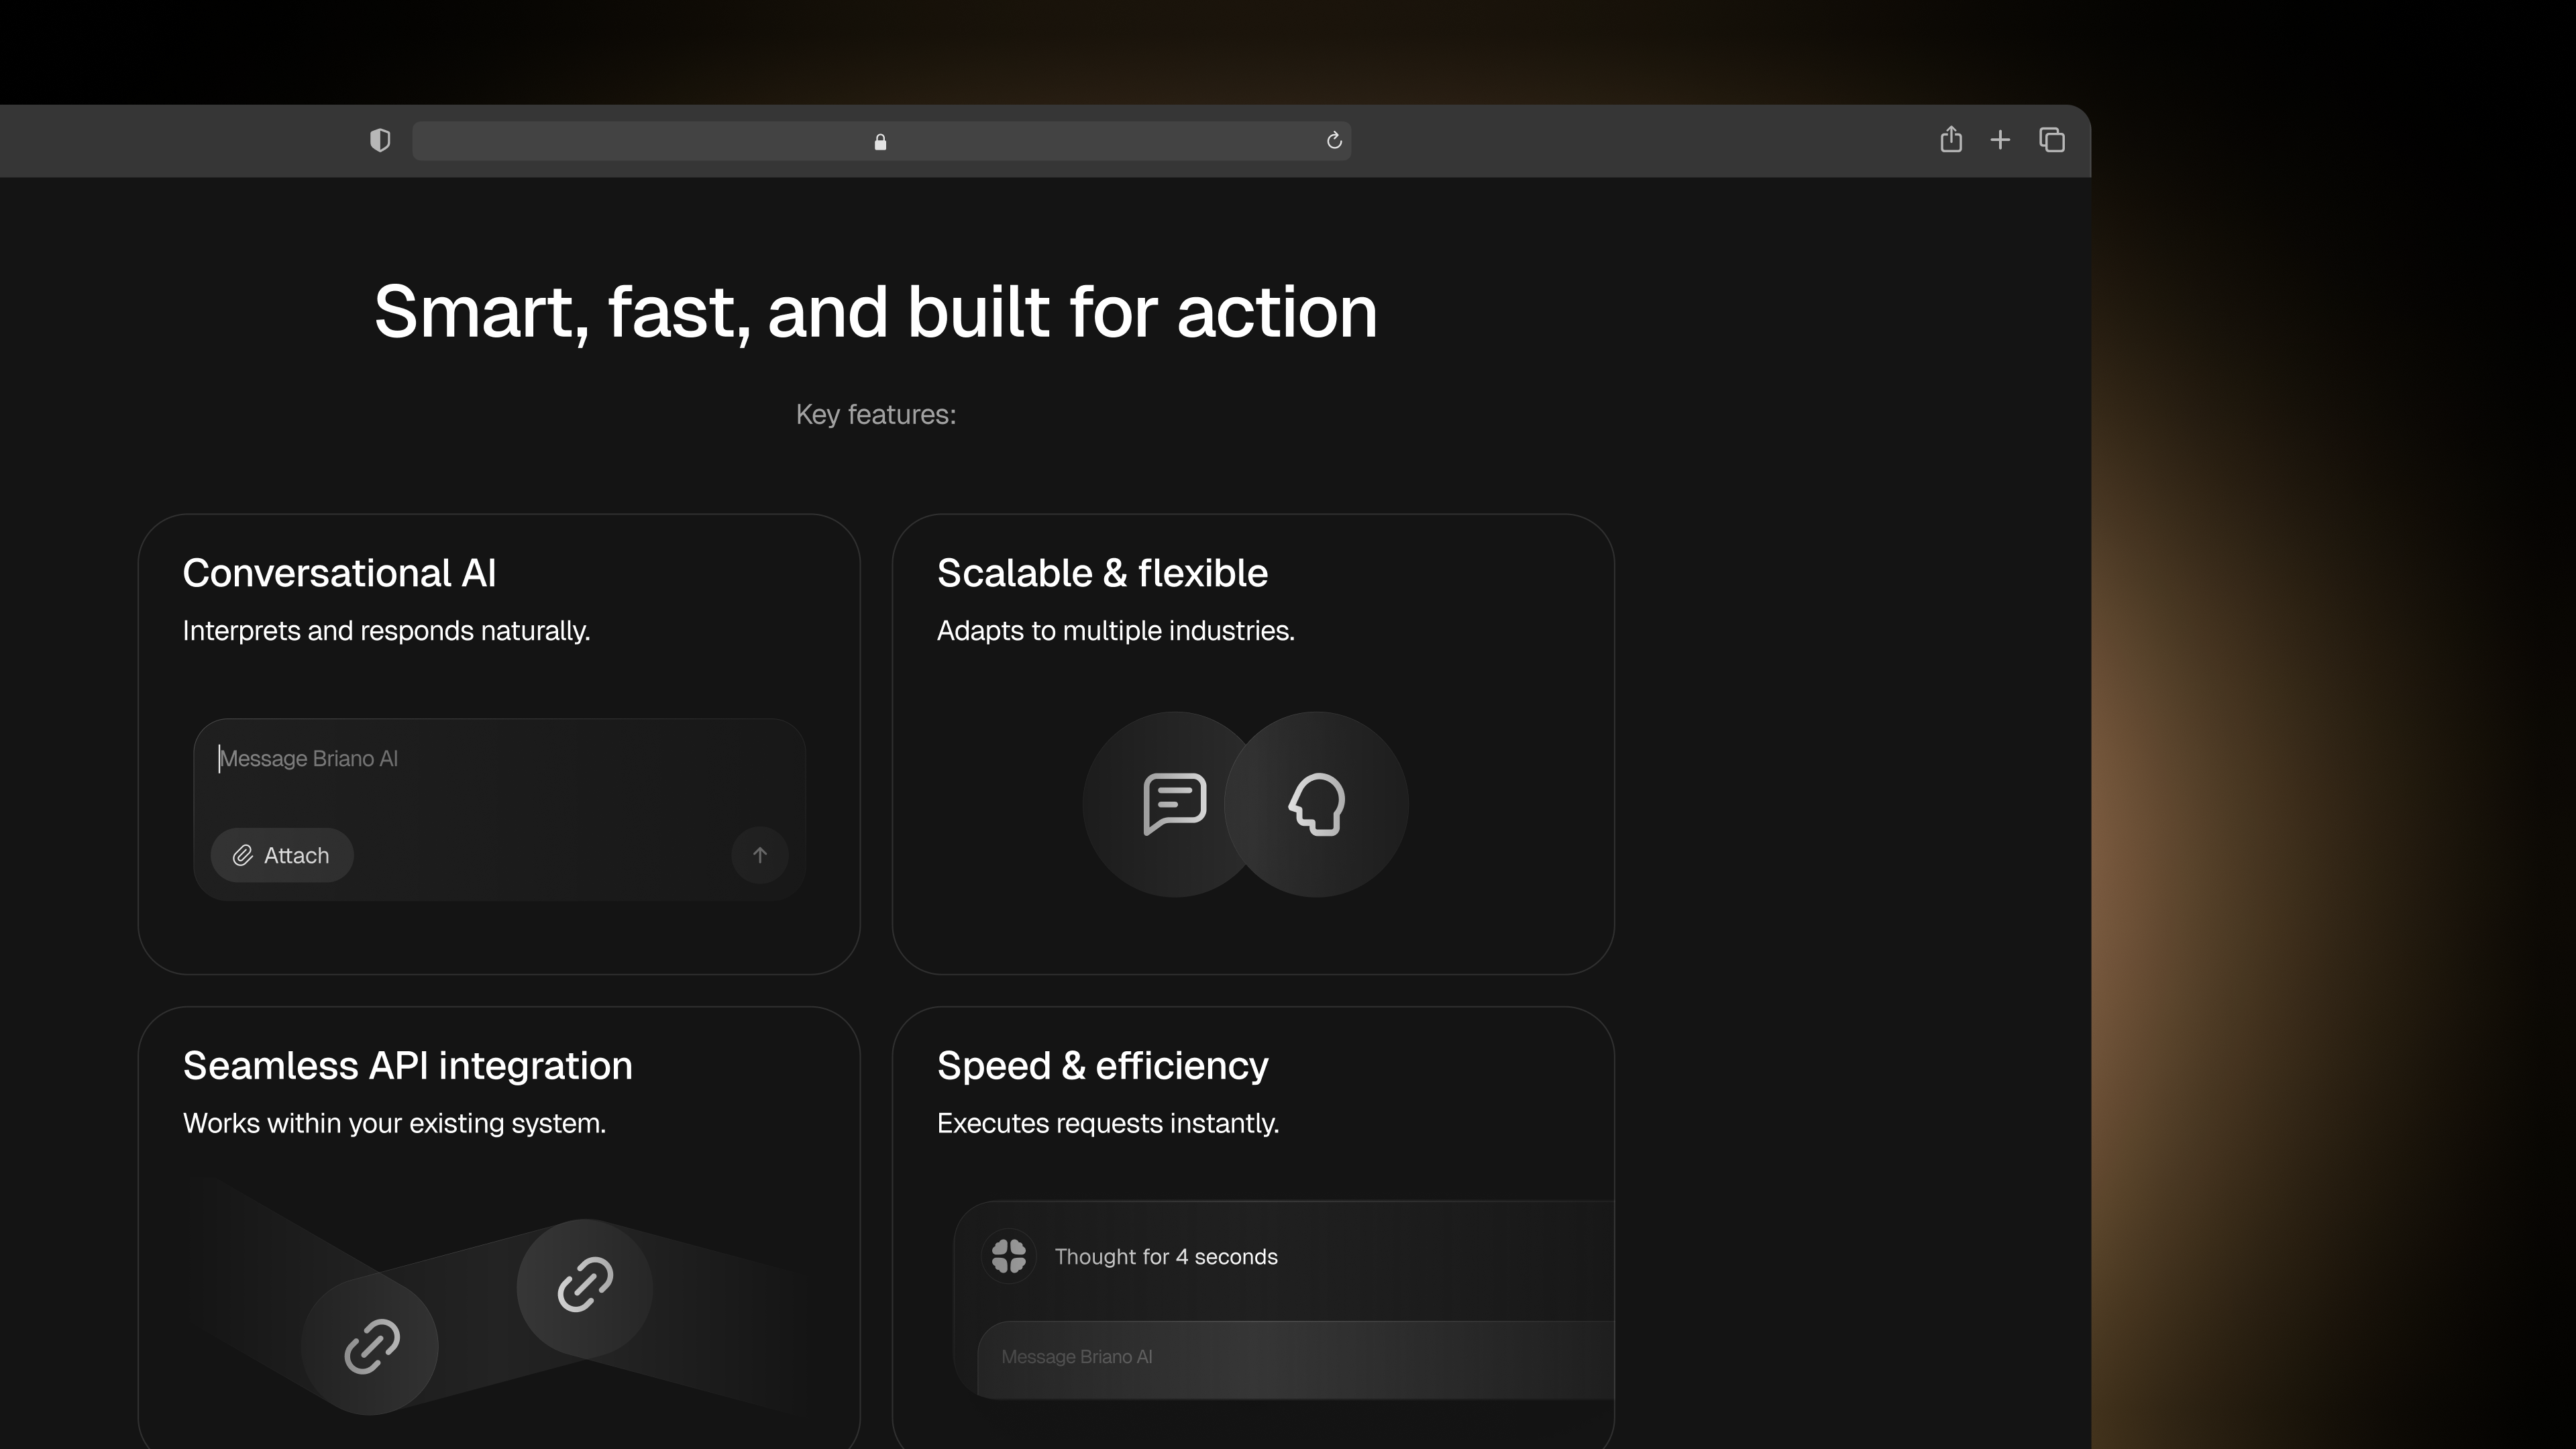Click the browser address bar field
Screen dimensions: 2576x1449
pyautogui.click(x=881, y=141)
